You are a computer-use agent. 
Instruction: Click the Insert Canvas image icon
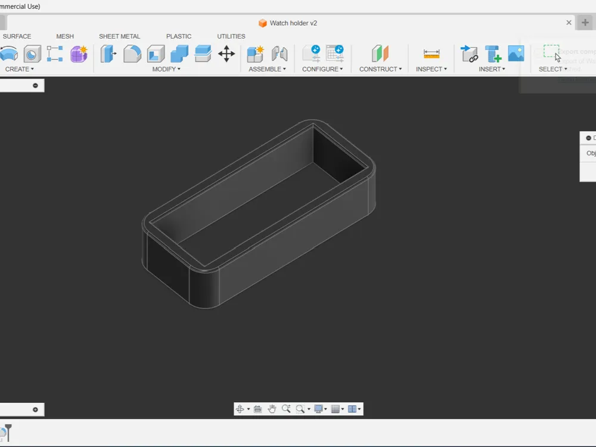[x=516, y=54]
